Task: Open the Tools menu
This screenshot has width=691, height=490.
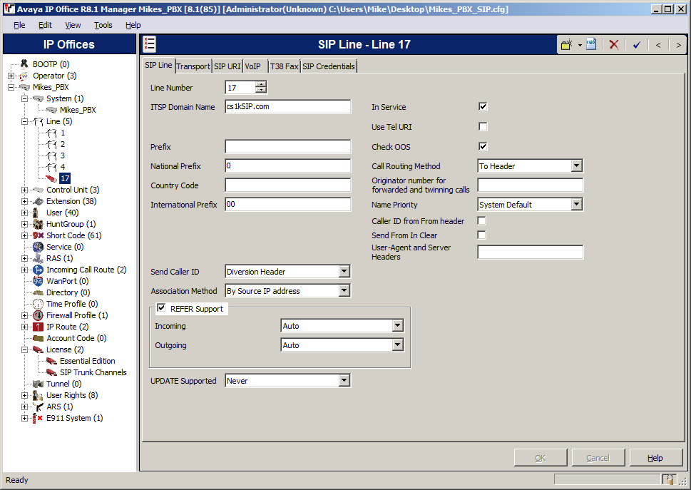Action: click(103, 25)
